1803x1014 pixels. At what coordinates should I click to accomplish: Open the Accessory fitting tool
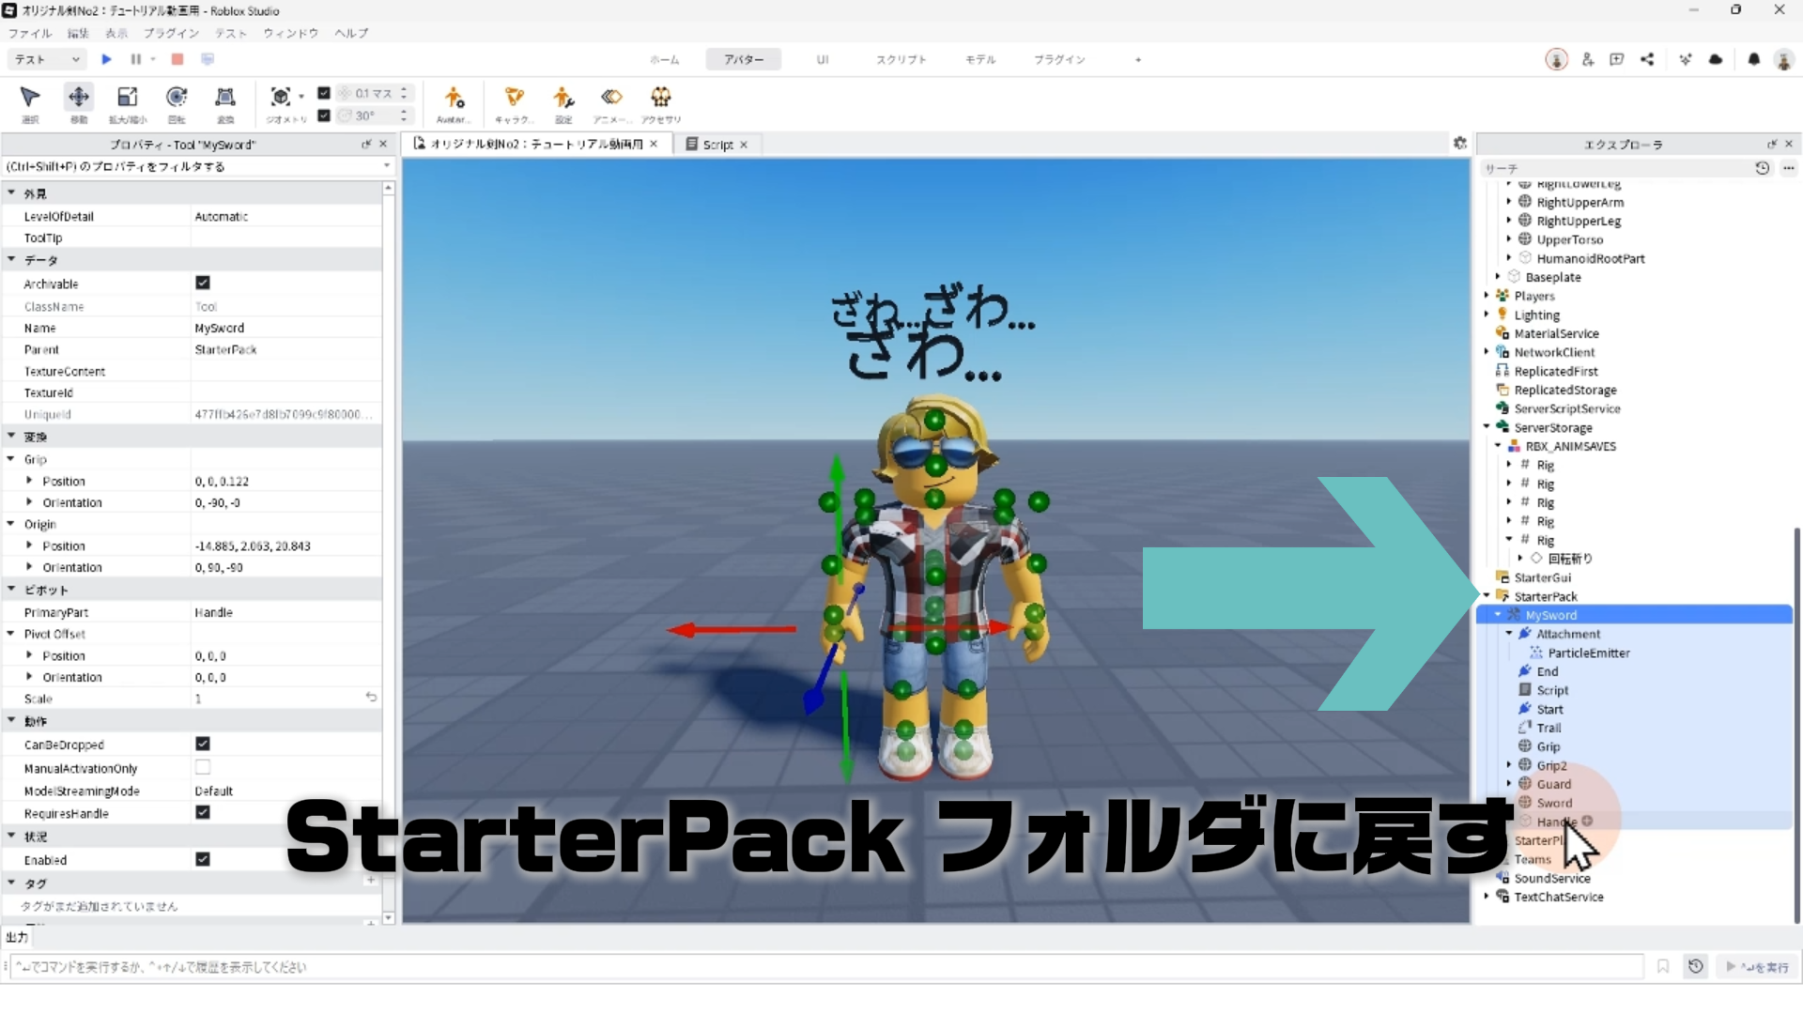tap(661, 98)
